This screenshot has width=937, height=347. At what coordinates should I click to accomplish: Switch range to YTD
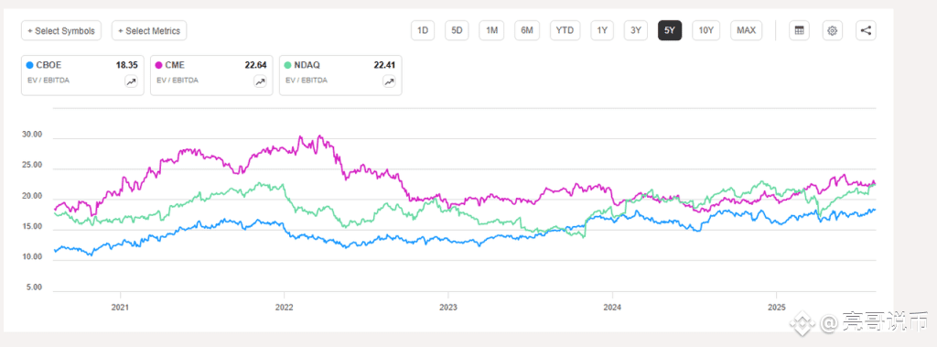[x=565, y=30]
